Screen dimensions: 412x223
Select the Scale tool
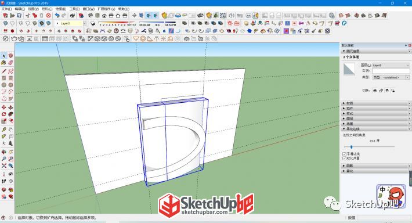[x=3, y=121]
